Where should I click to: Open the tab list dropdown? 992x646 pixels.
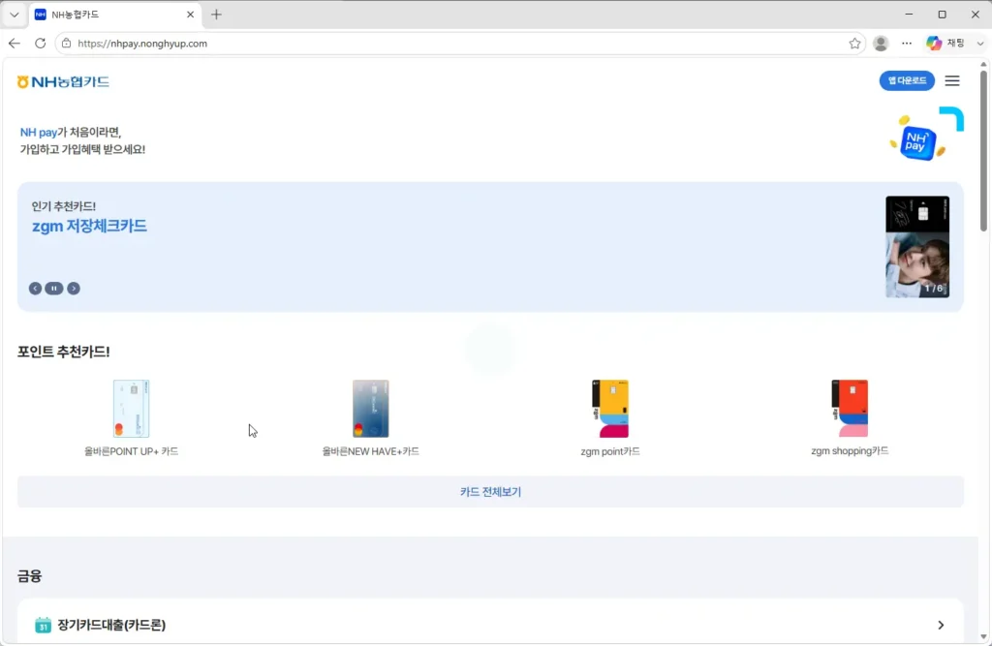[x=14, y=15]
